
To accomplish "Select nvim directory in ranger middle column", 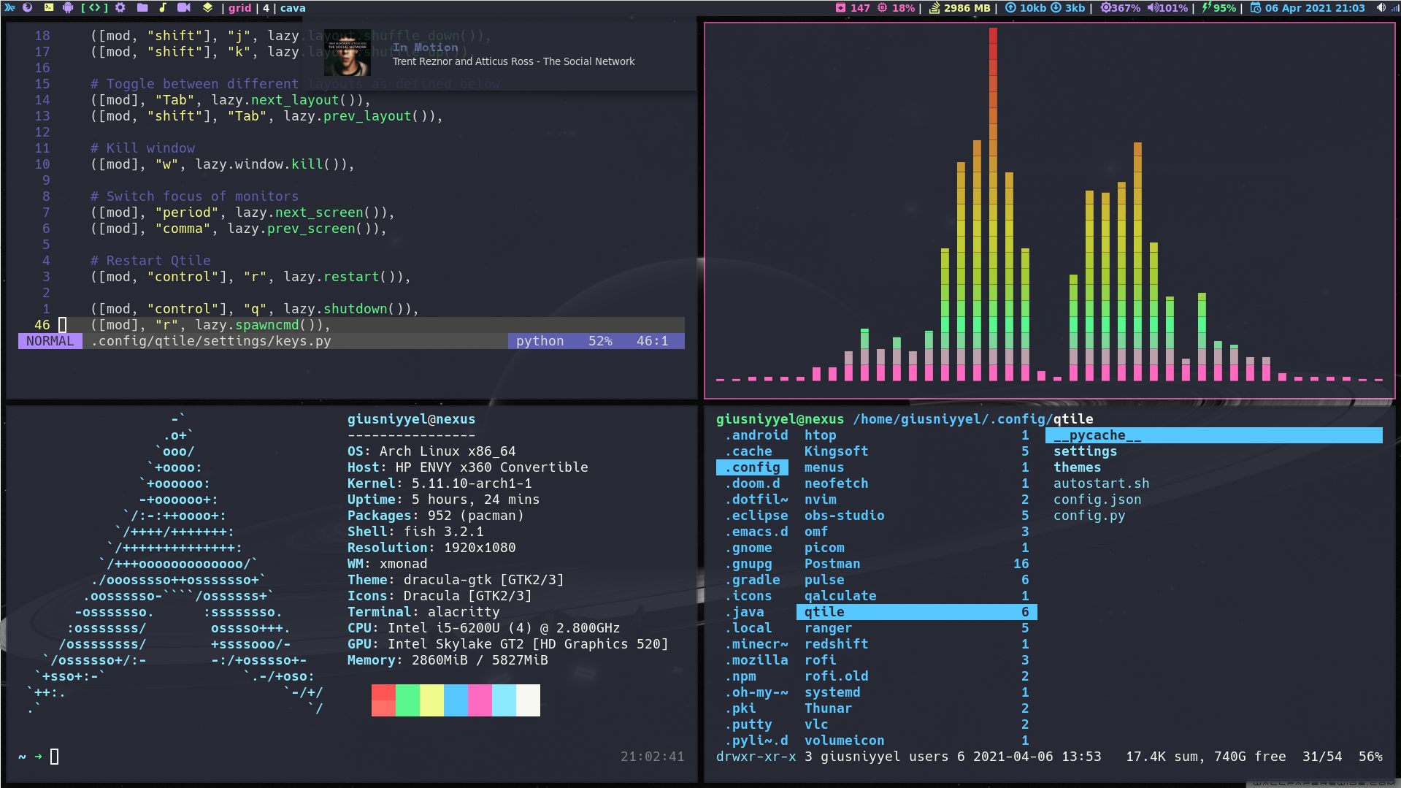I will (x=916, y=500).
